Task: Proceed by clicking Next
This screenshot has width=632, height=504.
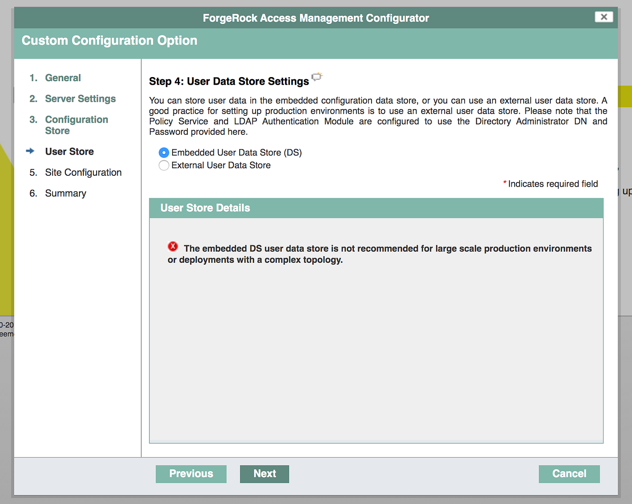Action: (x=264, y=474)
